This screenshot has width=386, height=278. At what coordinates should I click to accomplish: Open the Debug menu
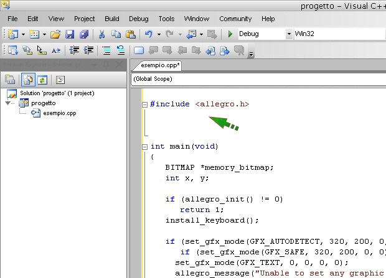point(139,19)
